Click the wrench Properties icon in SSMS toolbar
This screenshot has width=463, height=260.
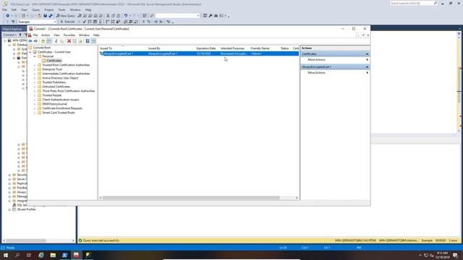point(211,16)
